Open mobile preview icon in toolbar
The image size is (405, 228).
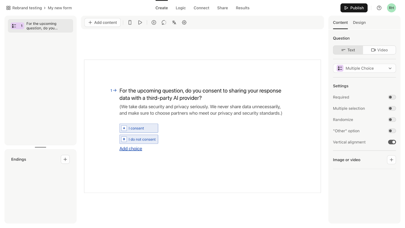(130, 22)
